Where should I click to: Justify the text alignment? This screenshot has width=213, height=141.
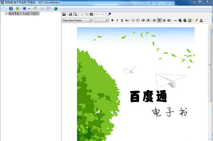[169, 20]
